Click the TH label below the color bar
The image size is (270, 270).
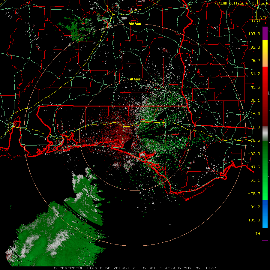click(258, 234)
